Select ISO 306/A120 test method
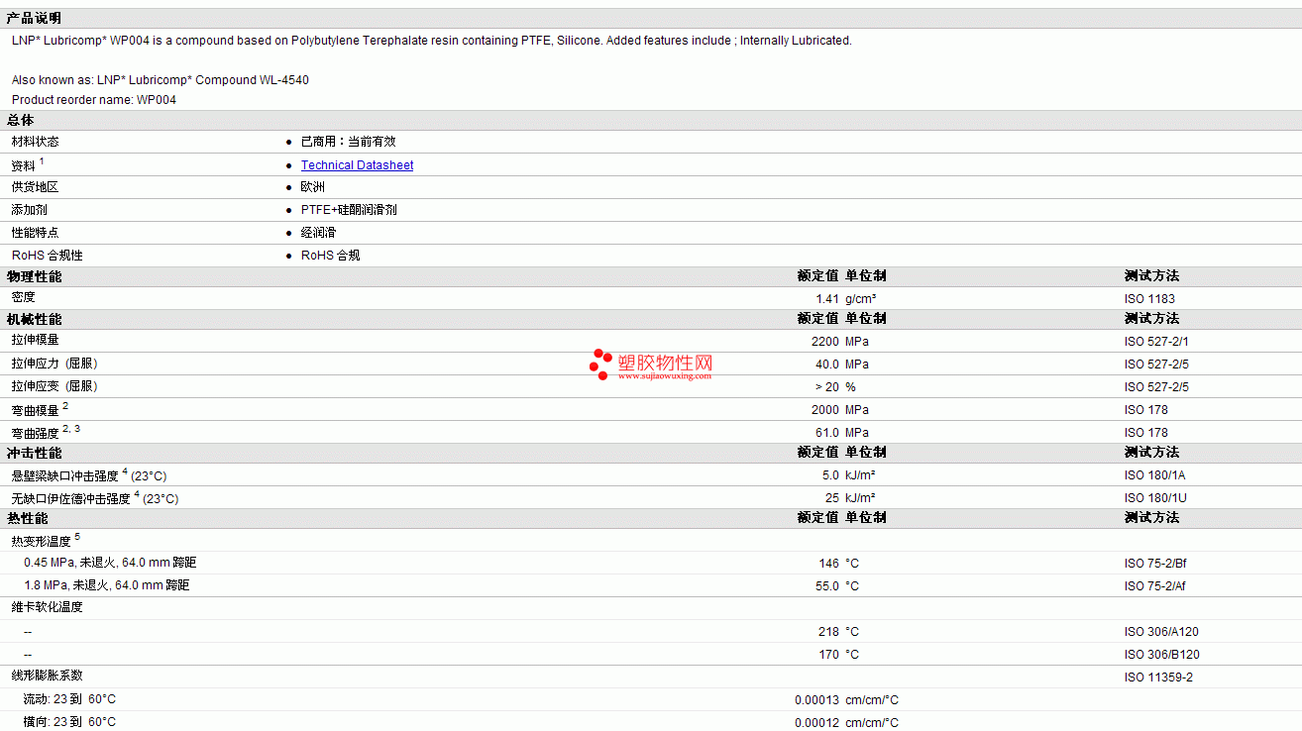 (1161, 632)
